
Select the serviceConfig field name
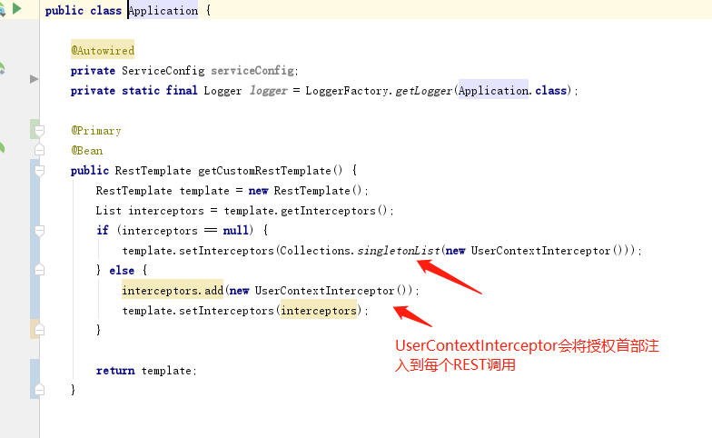coord(252,71)
